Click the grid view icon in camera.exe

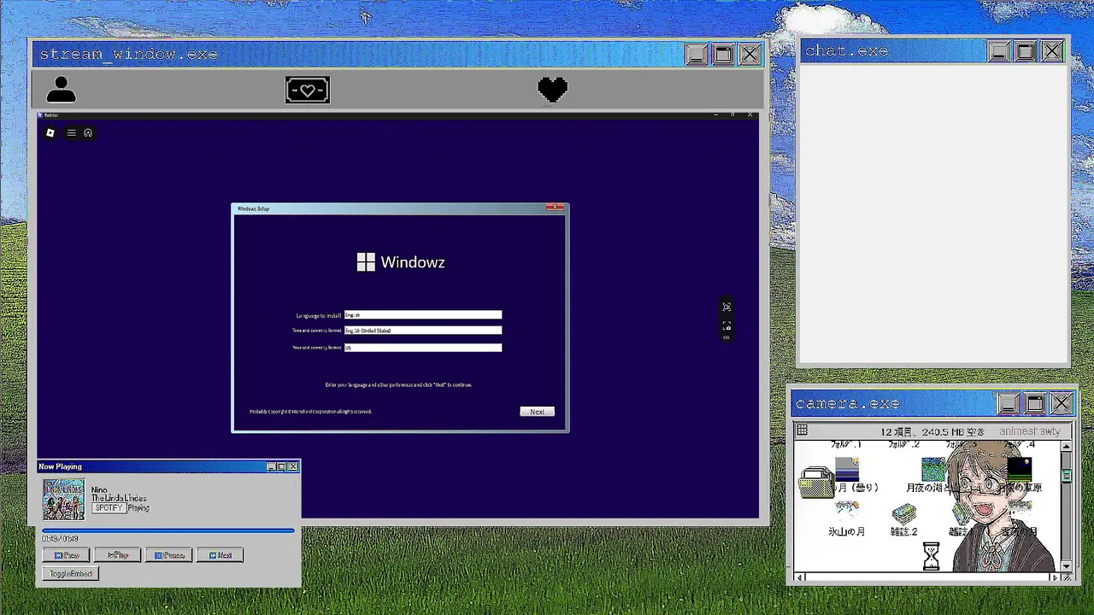point(802,430)
